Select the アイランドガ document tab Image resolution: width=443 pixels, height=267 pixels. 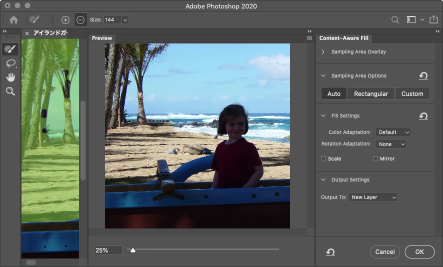pyautogui.click(x=50, y=33)
